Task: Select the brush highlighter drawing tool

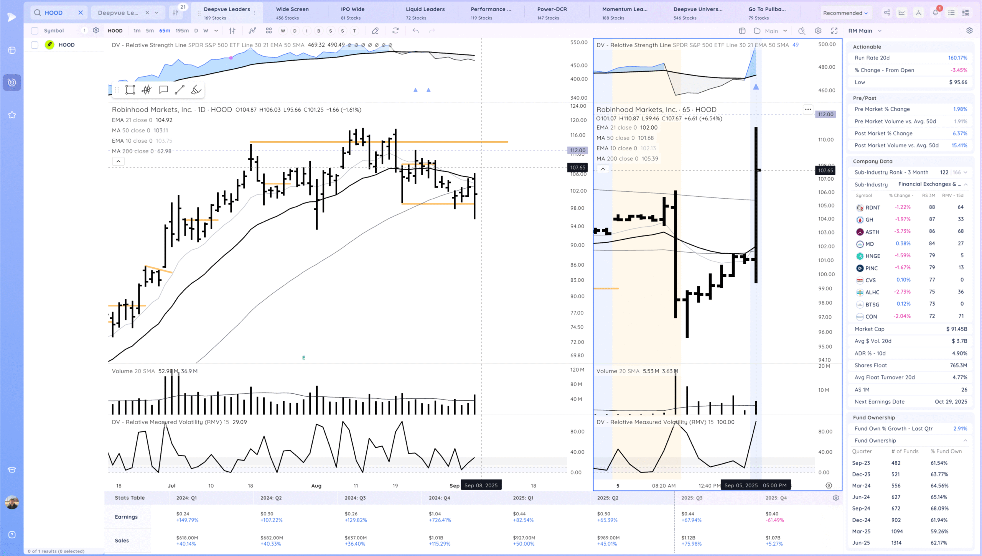Action: [196, 90]
